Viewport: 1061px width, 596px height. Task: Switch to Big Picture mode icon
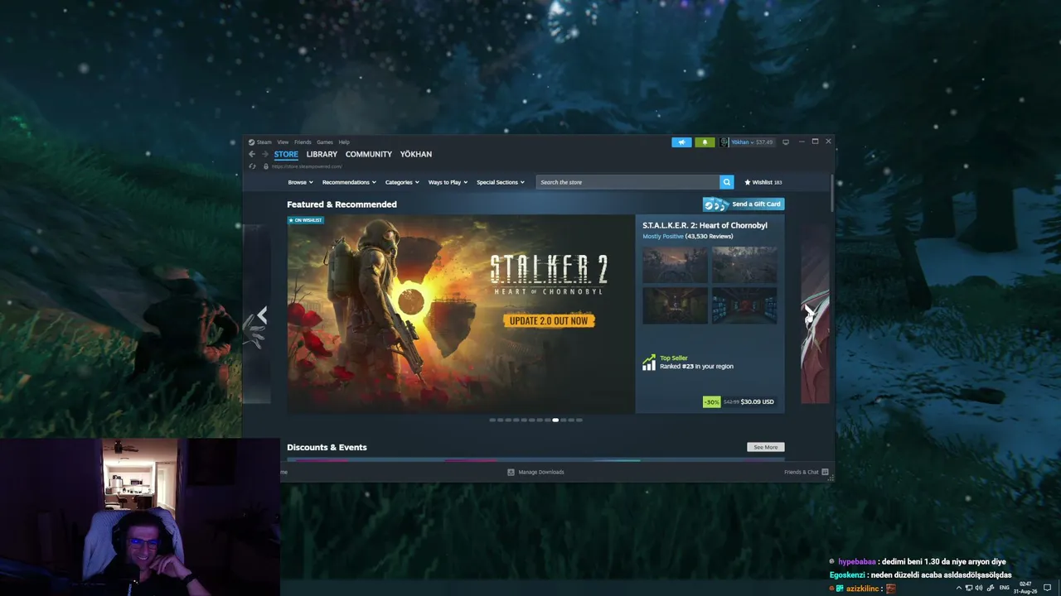tap(786, 142)
